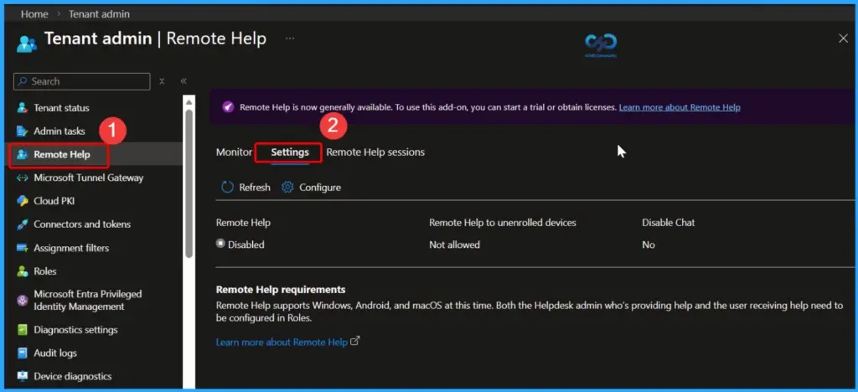Click the Cloud PKI icon
The image size is (858, 392).
tap(23, 201)
